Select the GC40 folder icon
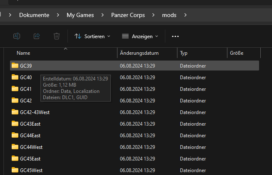The height and width of the screenshot is (175, 272). (15, 77)
